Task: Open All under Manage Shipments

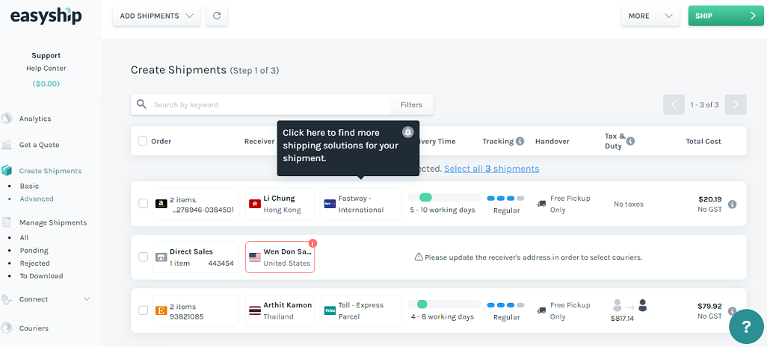Action: point(24,238)
